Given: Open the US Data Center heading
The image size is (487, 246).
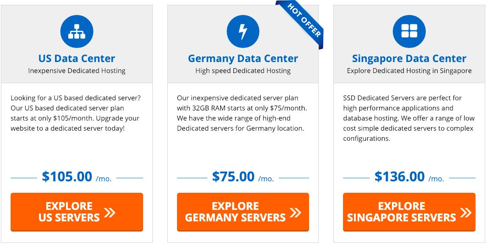Looking at the screenshot, I should (x=77, y=59).
